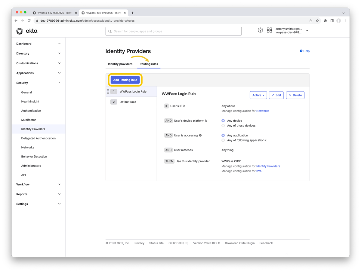Focus the people, apps and groups search field
Image resolution: width=361 pixels, height=272 pixels.
tap(173, 31)
